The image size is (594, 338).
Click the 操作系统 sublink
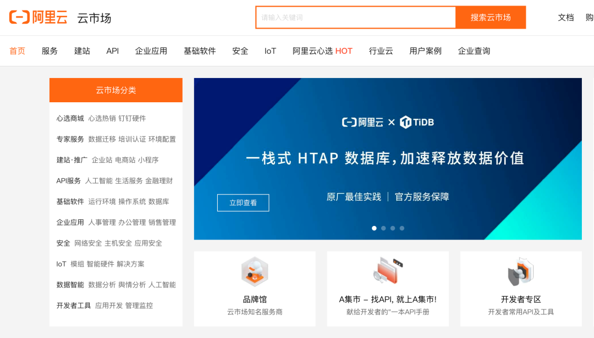132,202
